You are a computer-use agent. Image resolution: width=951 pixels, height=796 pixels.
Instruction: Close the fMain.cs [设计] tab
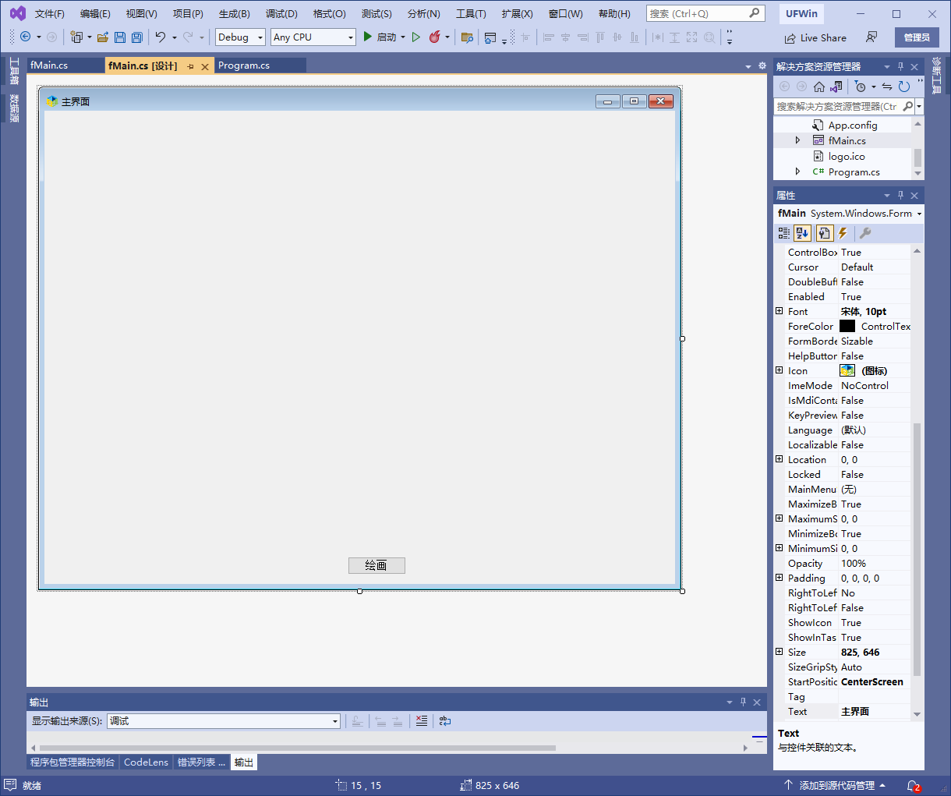tap(205, 67)
